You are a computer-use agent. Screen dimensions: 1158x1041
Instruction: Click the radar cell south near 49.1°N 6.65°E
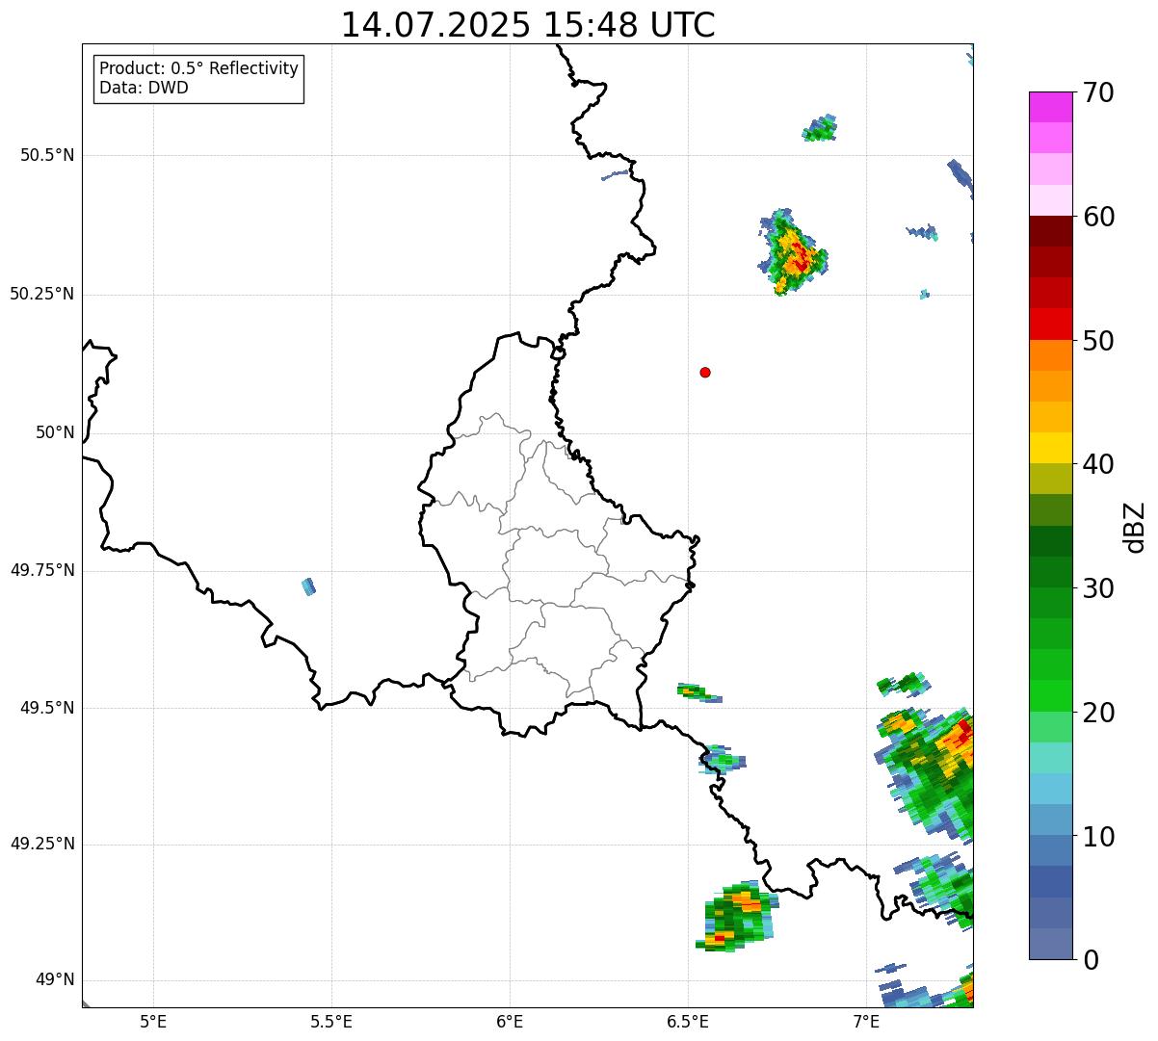(737, 916)
